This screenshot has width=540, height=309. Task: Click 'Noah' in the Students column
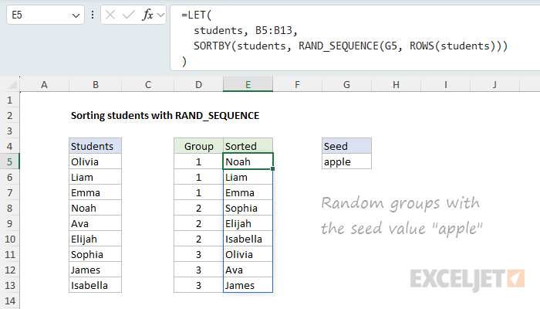pyautogui.click(x=96, y=208)
